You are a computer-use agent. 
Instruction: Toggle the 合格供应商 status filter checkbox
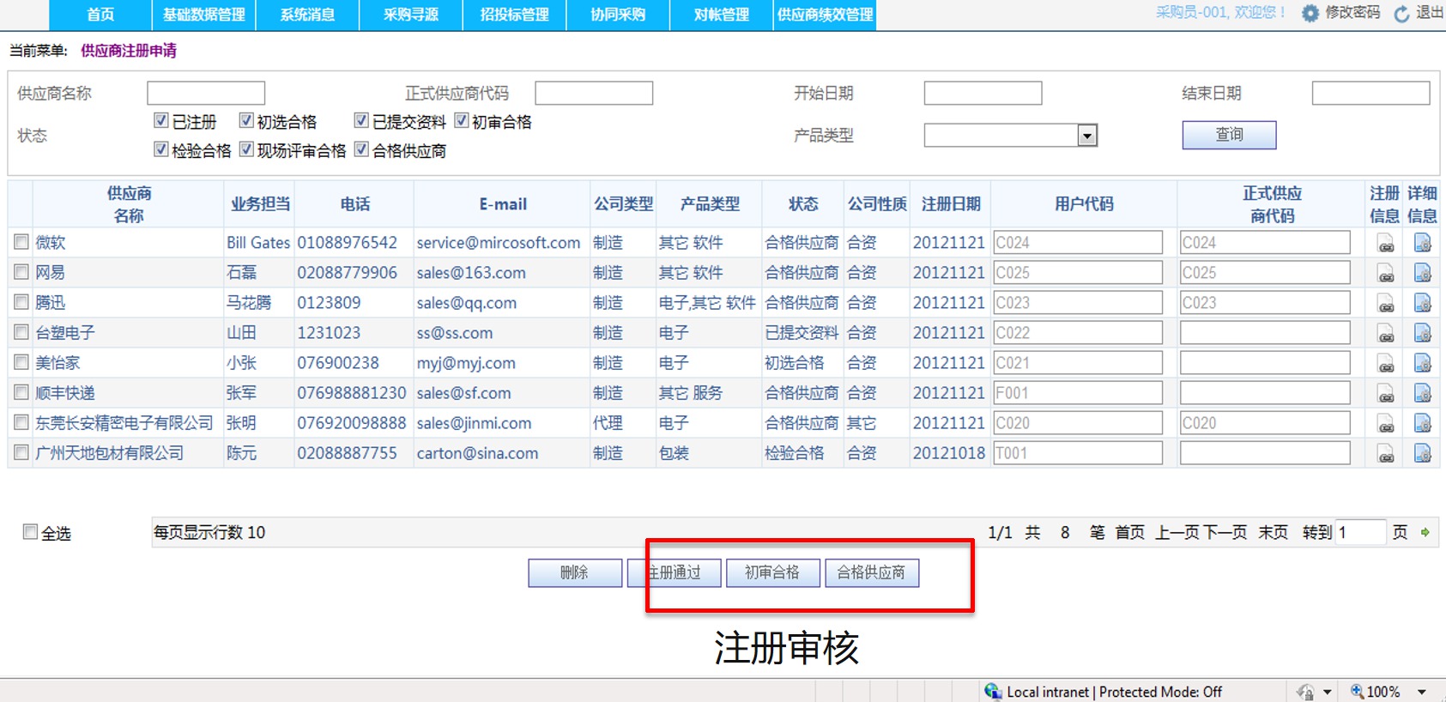[x=361, y=150]
